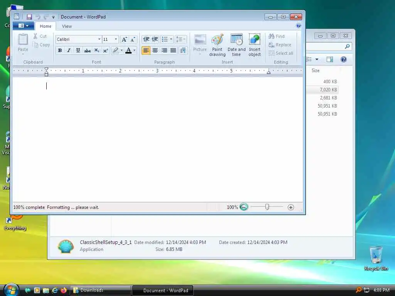Screen dimensions: 395x296
Task: Open the line spacing dropdown
Action: pyautogui.click(x=181, y=39)
